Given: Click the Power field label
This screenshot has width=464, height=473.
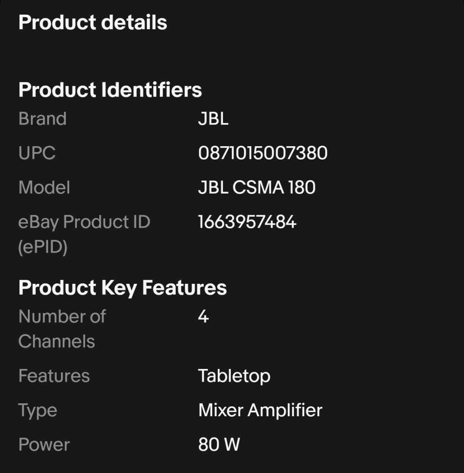Looking at the screenshot, I should (44, 445).
